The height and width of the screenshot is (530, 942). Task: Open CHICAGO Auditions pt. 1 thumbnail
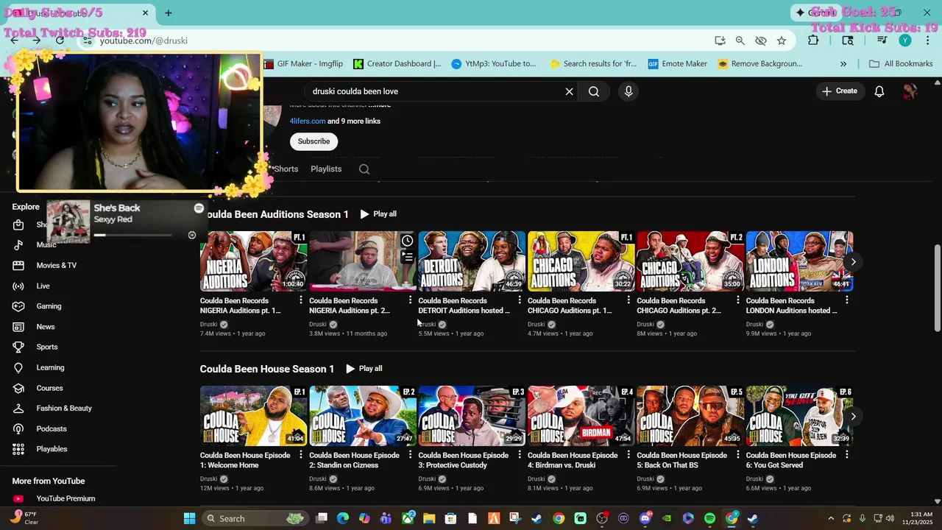pos(581,261)
